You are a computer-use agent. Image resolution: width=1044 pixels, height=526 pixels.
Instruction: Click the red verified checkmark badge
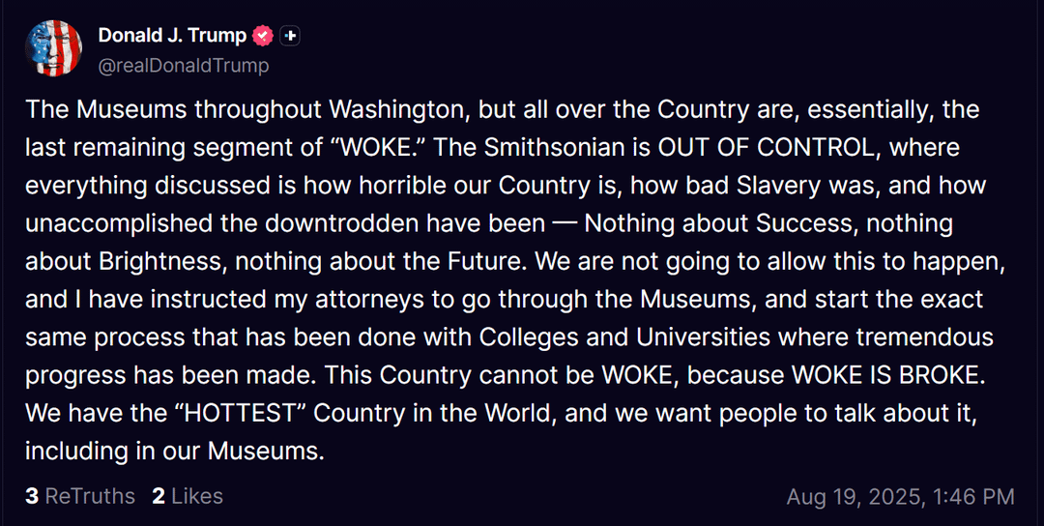click(264, 35)
